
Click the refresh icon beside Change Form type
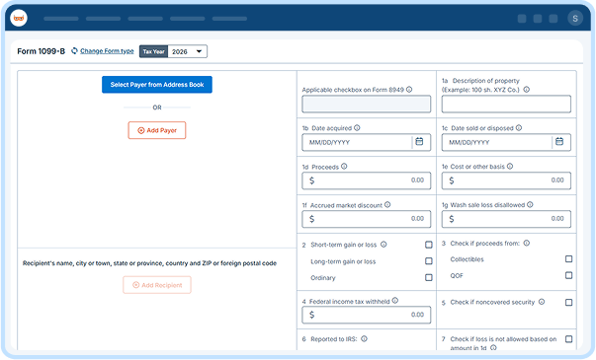74,50
